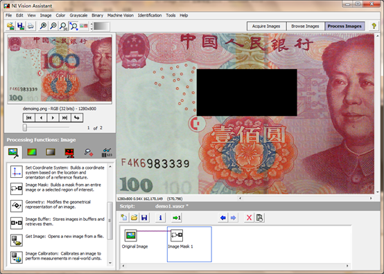Open the help question mark icon
The width and height of the screenshot is (384, 274).
pos(374,26)
